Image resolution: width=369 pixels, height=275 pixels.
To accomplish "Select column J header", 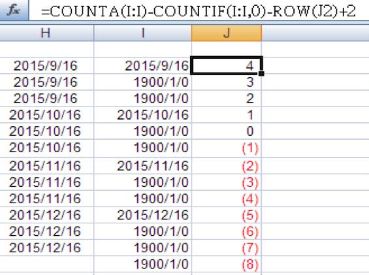I will click(227, 33).
